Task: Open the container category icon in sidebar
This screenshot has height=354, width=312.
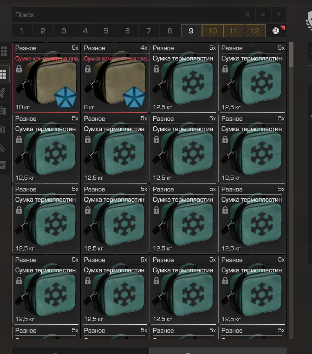Action: pos(3,165)
